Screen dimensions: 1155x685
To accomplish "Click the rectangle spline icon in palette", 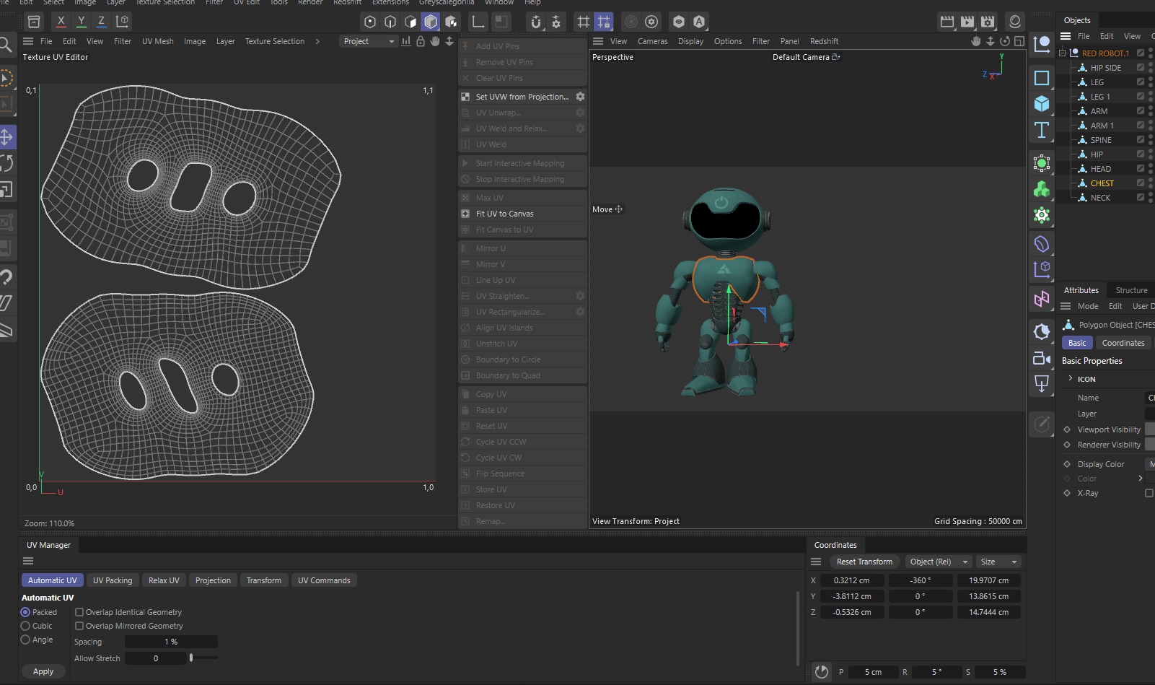I will click(x=1042, y=77).
